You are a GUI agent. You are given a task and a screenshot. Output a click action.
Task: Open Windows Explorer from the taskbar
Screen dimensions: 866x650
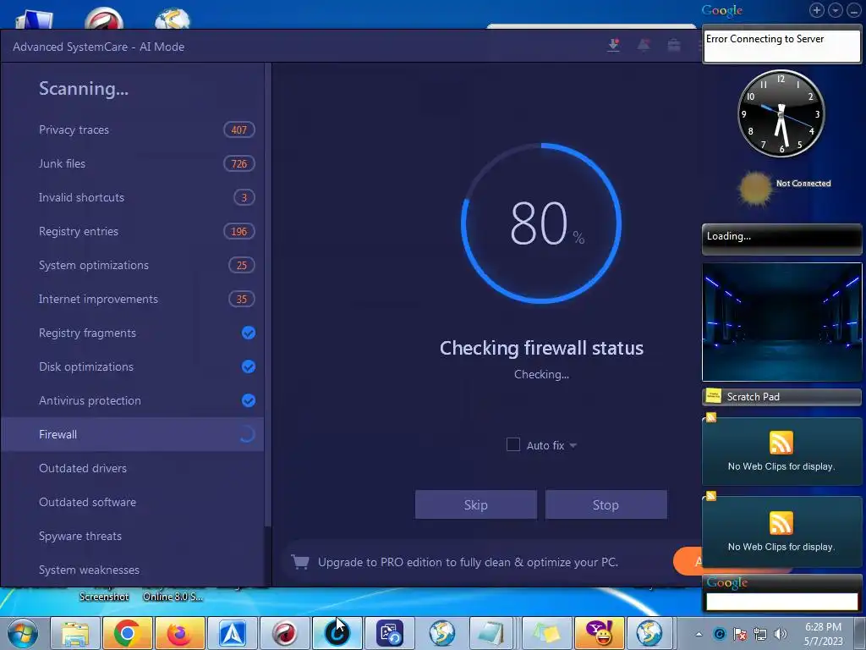75,633
